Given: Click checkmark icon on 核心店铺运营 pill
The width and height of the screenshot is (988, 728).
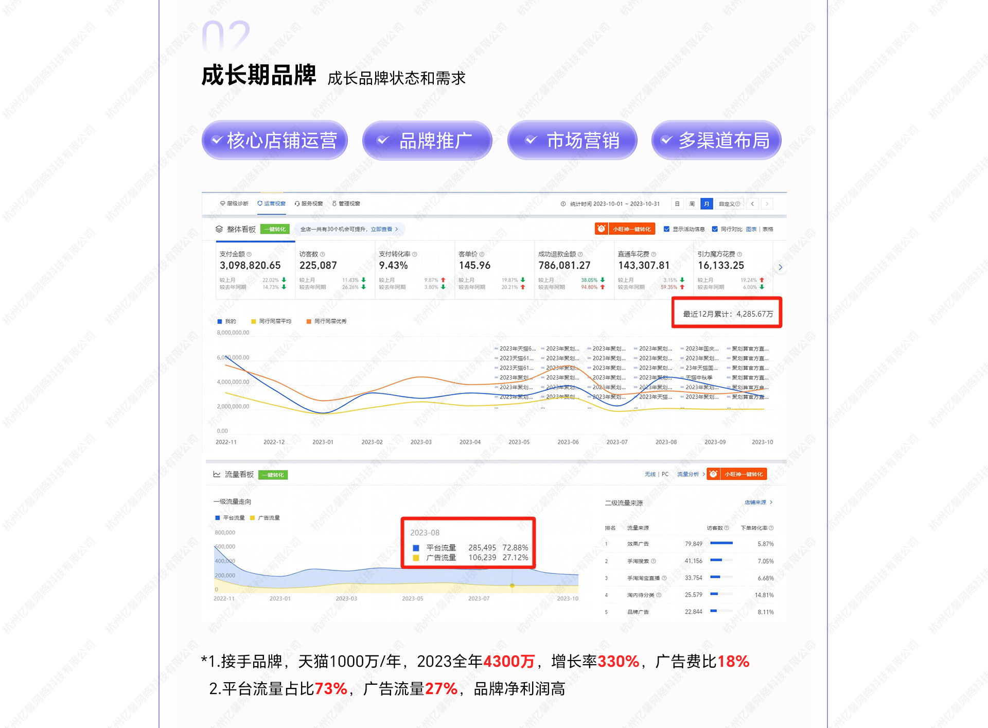Looking at the screenshot, I should point(217,140).
